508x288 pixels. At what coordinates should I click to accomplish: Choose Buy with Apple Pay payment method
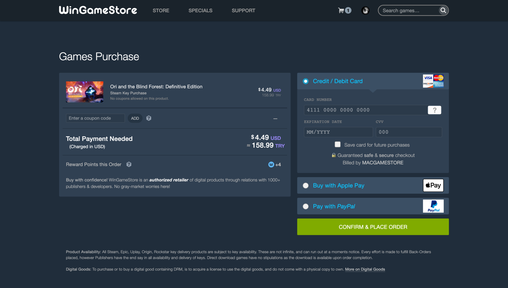[306, 185]
